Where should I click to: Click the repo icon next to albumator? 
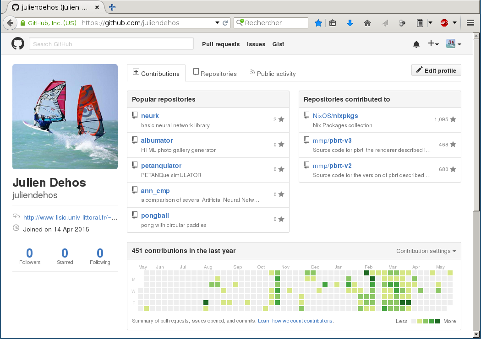click(x=135, y=140)
